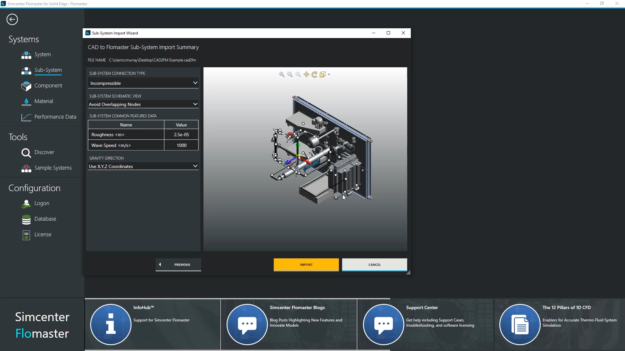
Task: Switch to the Sub-System section
Action: [48, 70]
